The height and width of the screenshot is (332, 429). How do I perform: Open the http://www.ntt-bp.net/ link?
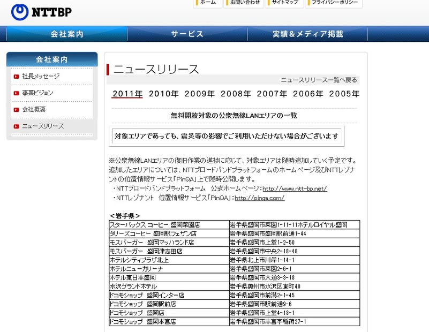(x=295, y=188)
